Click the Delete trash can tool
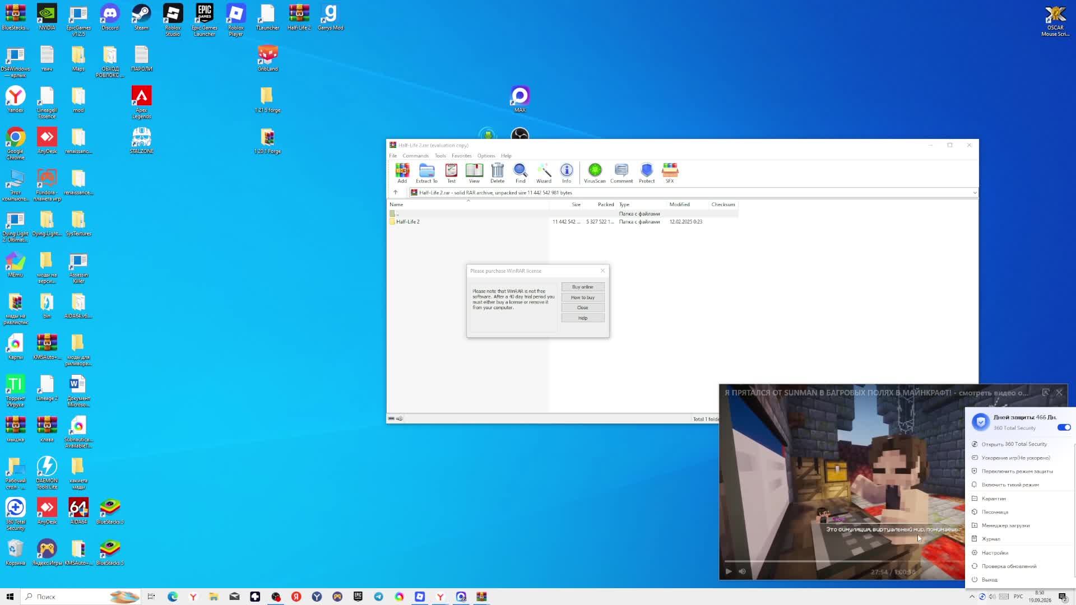The height and width of the screenshot is (605, 1076). (497, 173)
